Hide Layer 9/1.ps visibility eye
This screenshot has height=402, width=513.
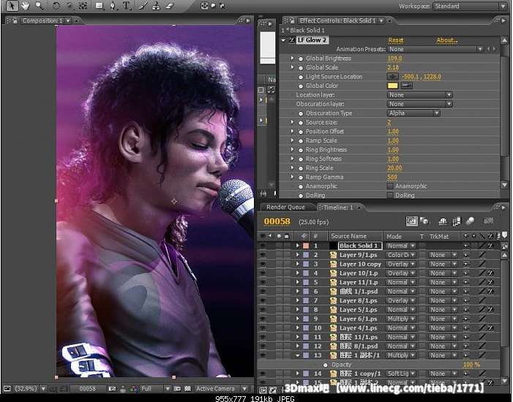[x=263, y=255]
